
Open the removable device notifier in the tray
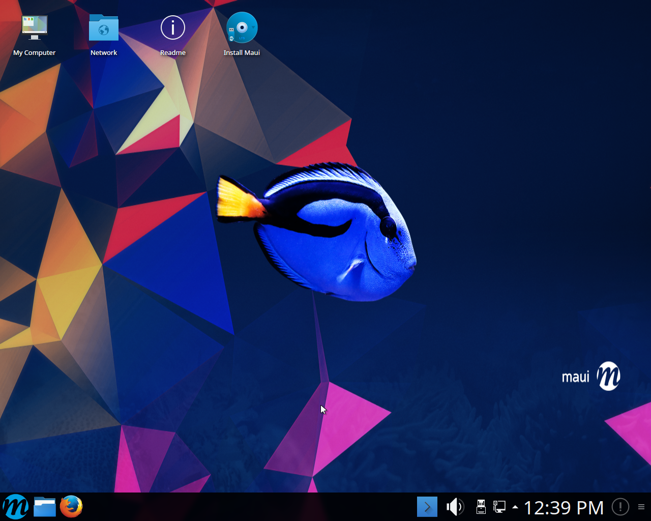coord(481,507)
